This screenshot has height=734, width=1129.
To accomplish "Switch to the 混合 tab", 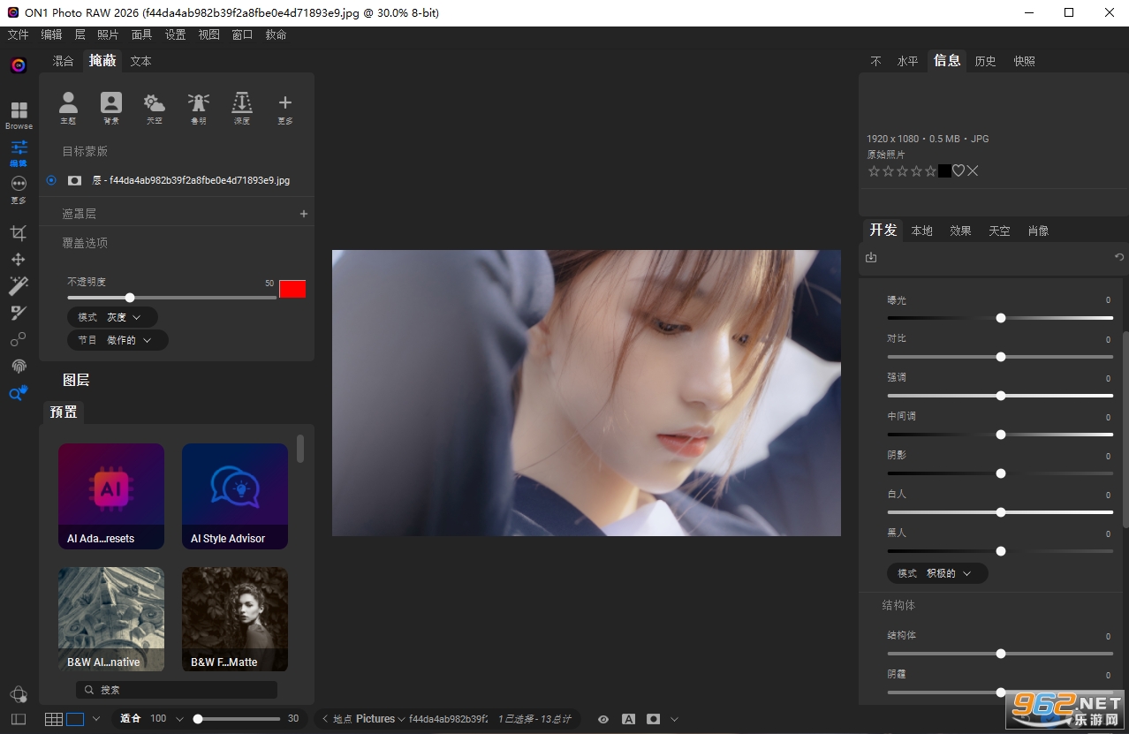I will click(x=64, y=61).
